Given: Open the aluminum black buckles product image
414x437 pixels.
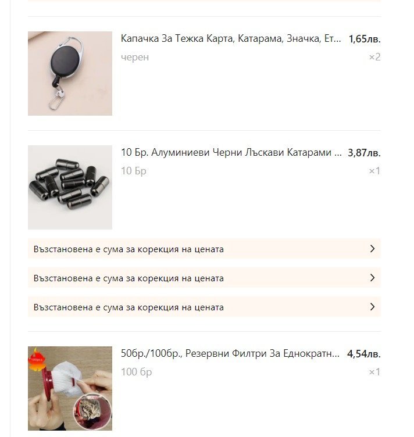Looking at the screenshot, I should (70, 187).
